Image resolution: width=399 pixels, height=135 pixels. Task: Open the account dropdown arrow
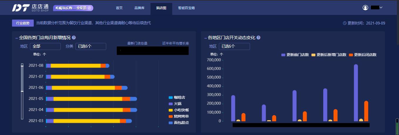(381, 7)
